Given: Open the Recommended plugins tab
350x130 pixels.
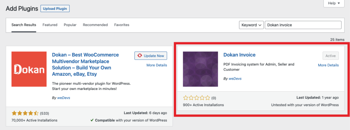Looking at the screenshot, I should [95, 25].
